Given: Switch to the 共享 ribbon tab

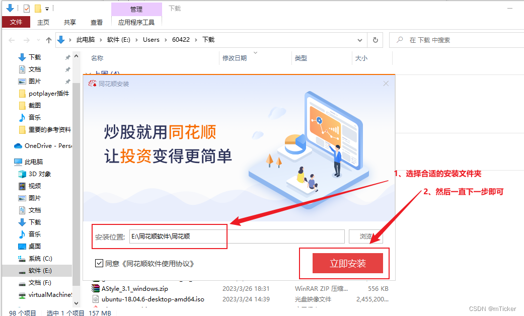Looking at the screenshot, I should click(70, 22).
